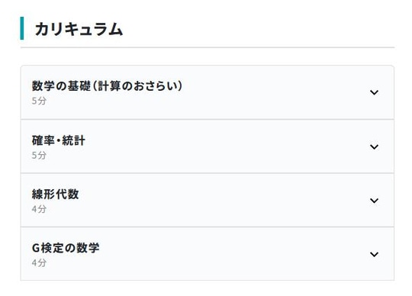Click the 4分 duration under 線形代数
This screenshot has width=412, height=296.
coord(39,209)
